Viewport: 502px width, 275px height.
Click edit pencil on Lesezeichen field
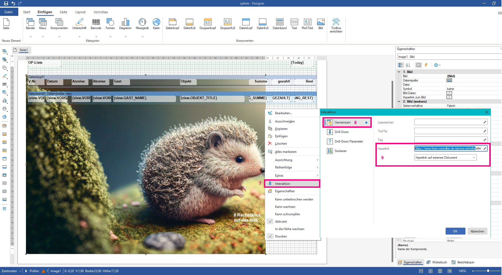pyautogui.click(x=485, y=122)
